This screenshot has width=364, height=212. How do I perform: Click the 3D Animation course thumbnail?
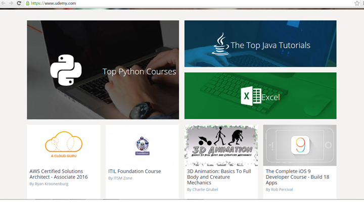[x=221, y=145]
